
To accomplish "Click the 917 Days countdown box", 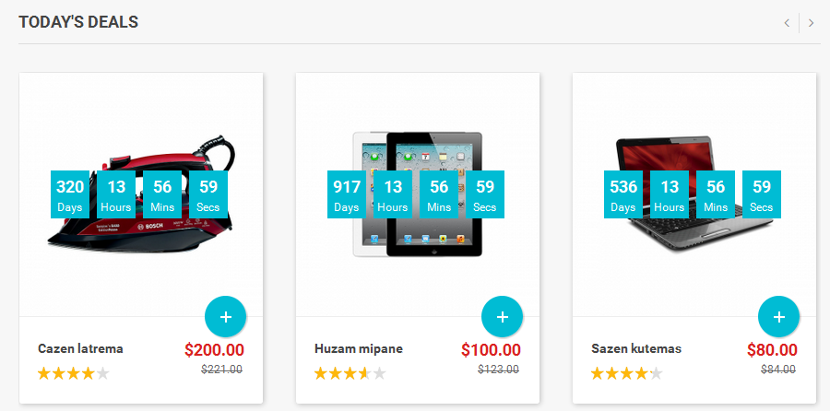I will click(x=347, y=194).
